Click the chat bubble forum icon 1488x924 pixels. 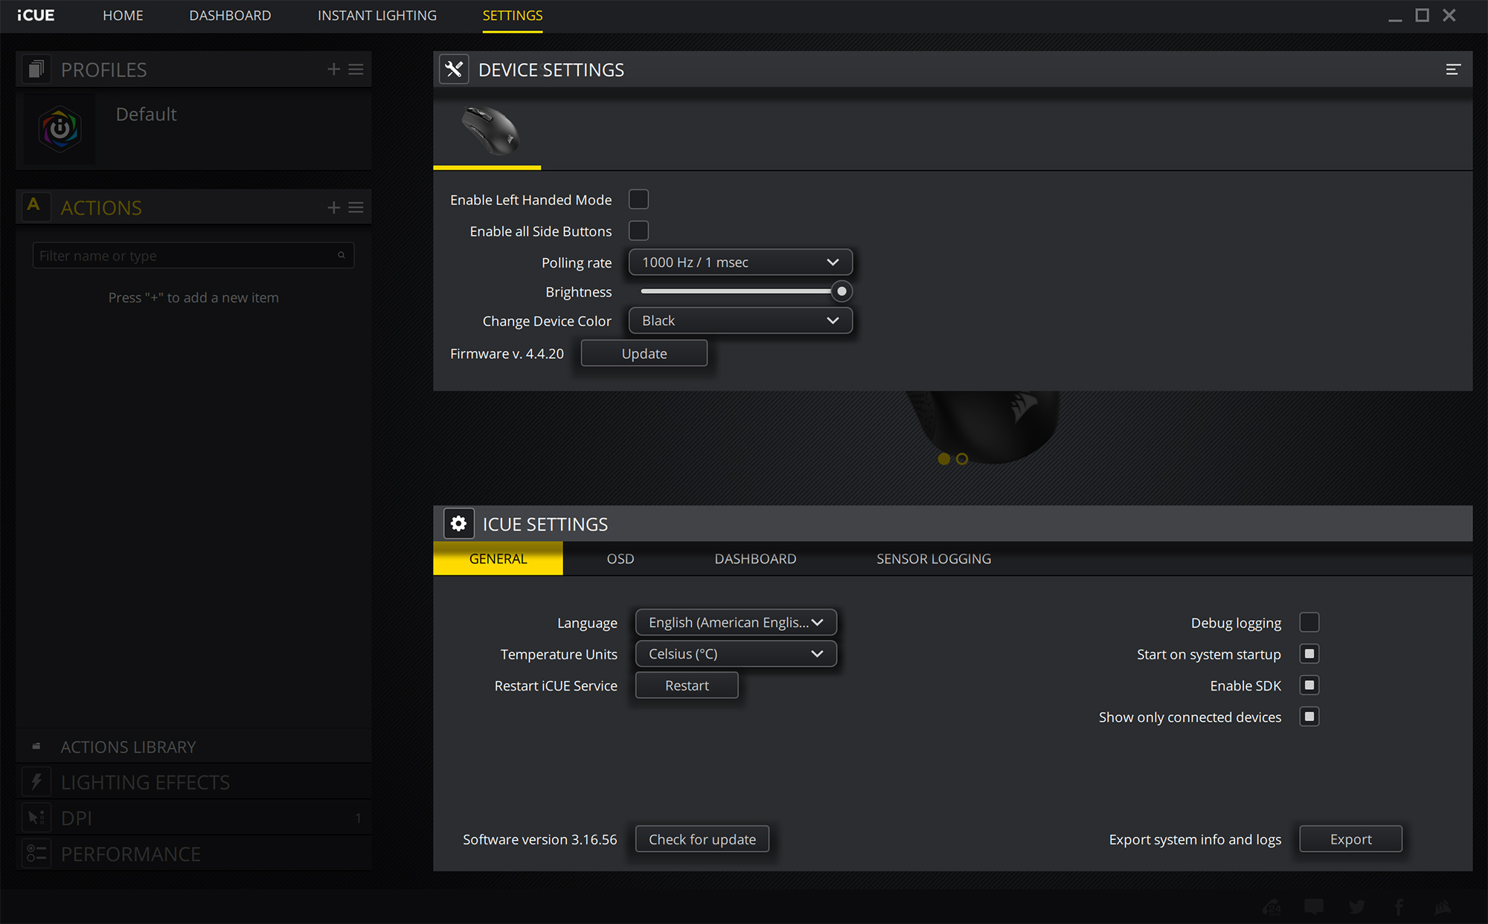(1314, 906)
